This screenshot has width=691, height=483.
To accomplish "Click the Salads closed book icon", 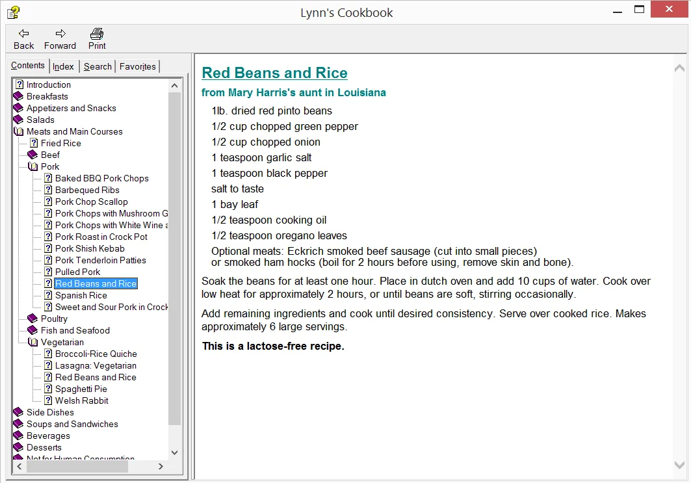I will tap(18, 120).
